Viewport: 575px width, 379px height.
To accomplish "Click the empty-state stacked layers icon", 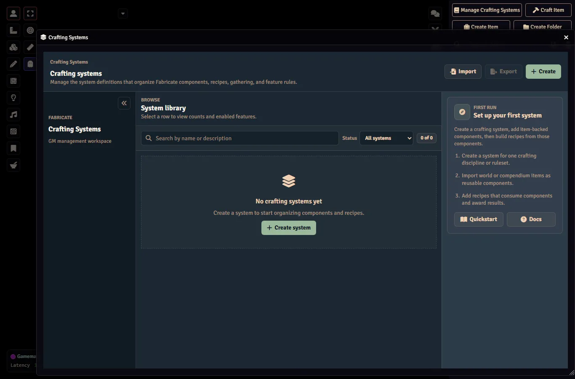I will tap(289, 181).
